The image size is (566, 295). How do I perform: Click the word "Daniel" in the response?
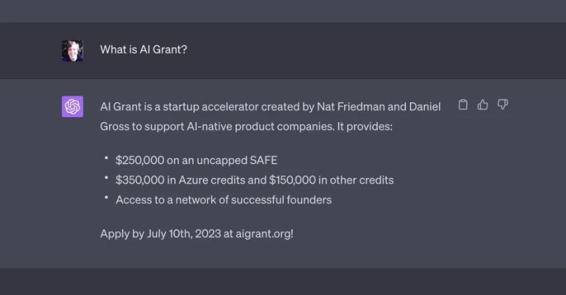pos(425,107)
